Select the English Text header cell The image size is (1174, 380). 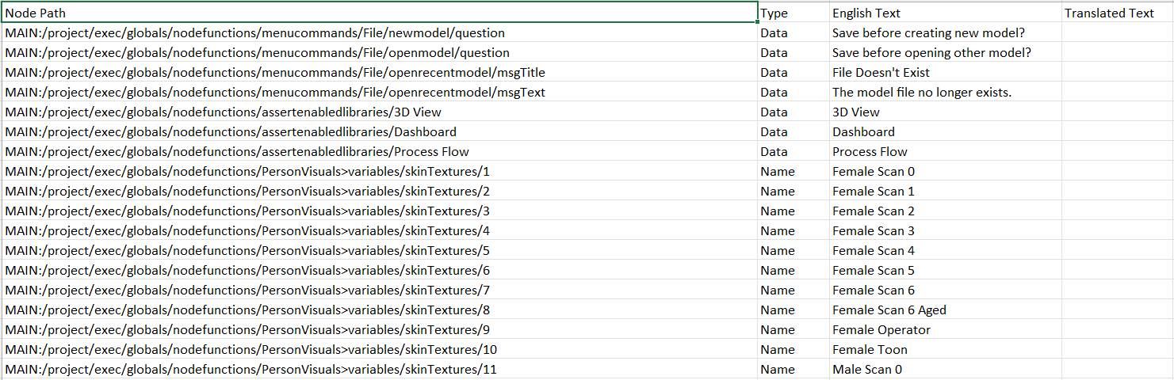(946, 13)
